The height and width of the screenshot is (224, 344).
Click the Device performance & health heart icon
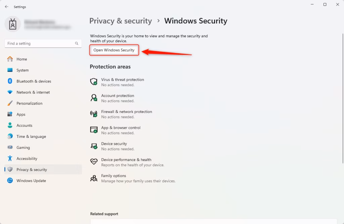point(94,162)
